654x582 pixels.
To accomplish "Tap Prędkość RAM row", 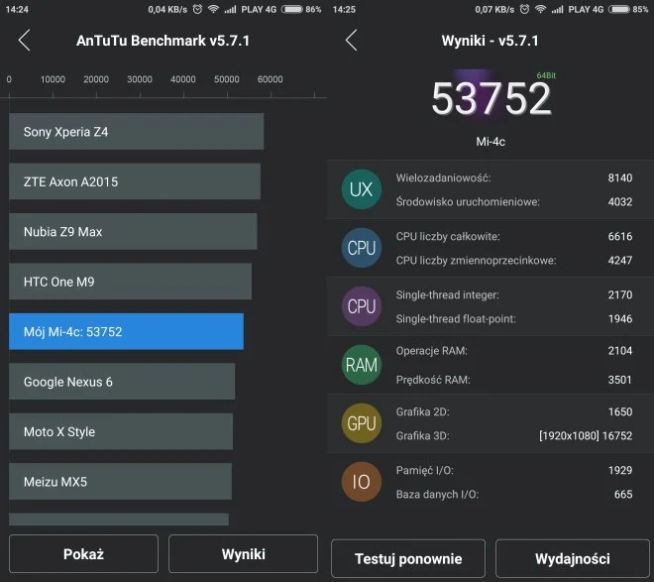I will [514, 380].
